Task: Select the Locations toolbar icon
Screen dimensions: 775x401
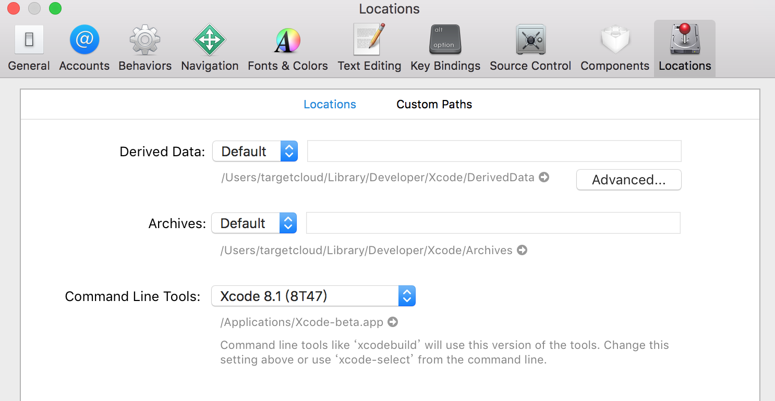Action: tap(685, 48)
